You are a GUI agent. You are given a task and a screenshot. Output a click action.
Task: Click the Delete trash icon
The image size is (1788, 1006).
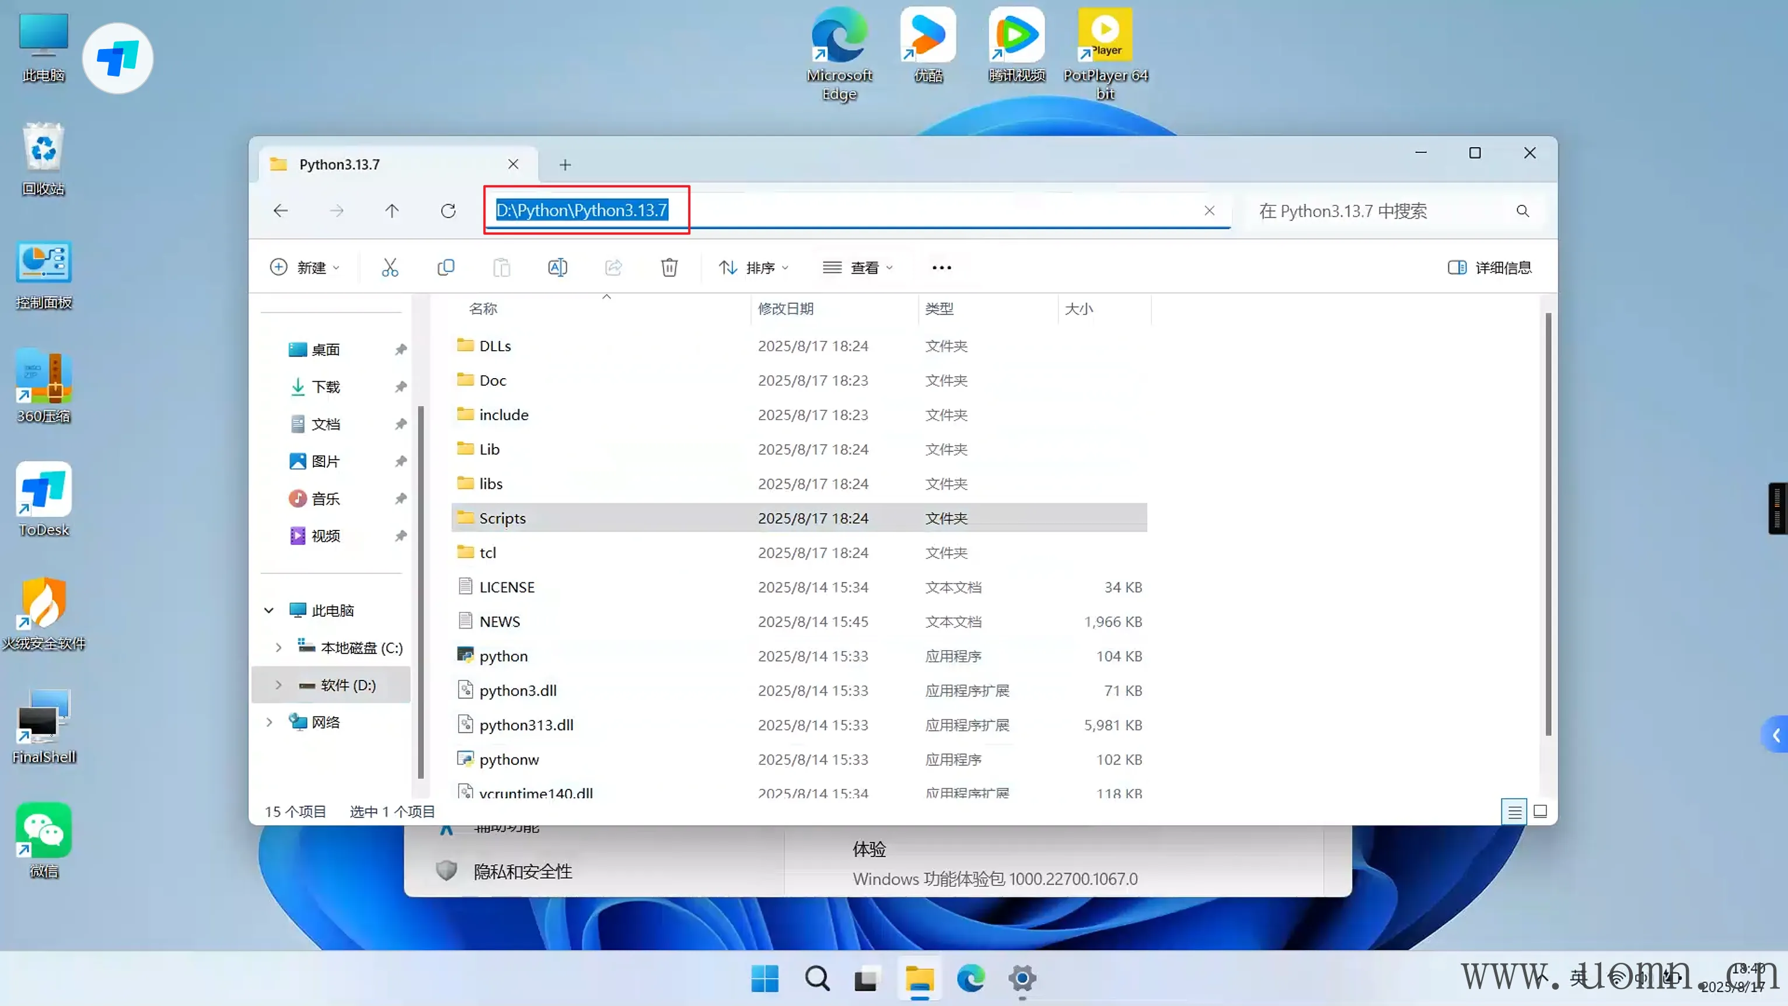(x=668, y=267)
